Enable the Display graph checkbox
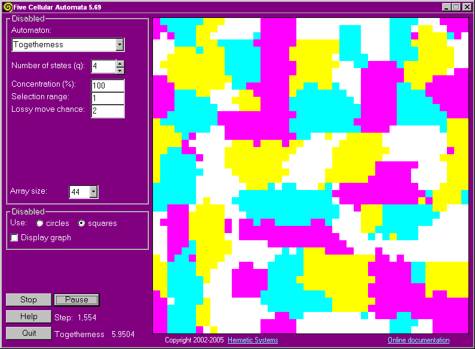The width and height of the screenshot is (475, 349). click(x=14, y=238)
